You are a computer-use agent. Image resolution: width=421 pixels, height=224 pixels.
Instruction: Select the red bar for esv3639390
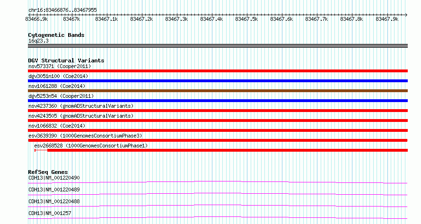pyautogui.click(x=218, y=140)
